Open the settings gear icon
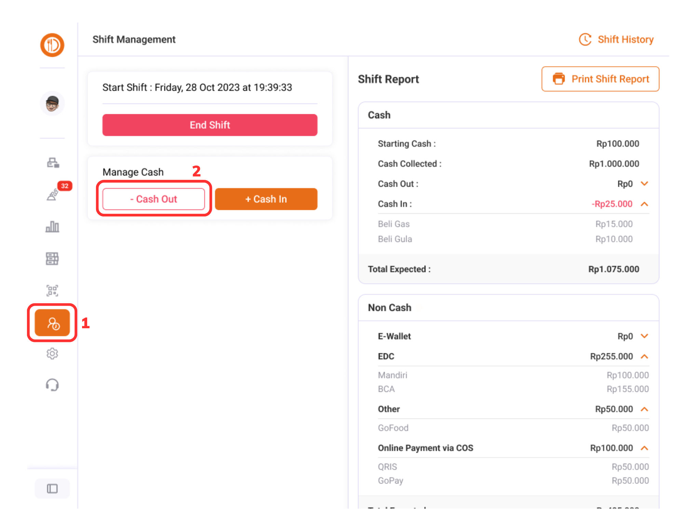700x530 pixels. [52, 354]
